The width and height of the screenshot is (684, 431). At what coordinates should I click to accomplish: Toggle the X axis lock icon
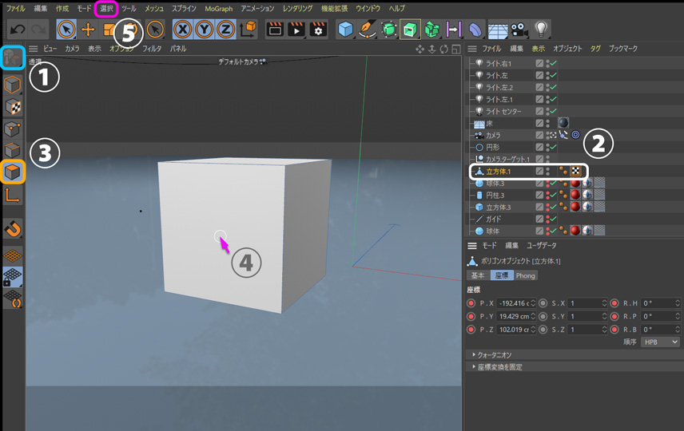pos(183,30)
